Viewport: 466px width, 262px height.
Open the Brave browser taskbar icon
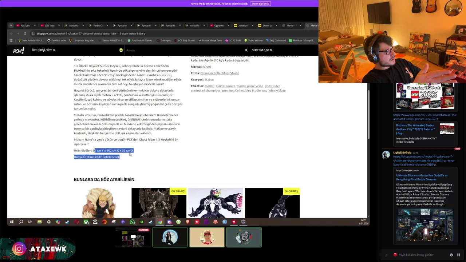pos(188,222)
